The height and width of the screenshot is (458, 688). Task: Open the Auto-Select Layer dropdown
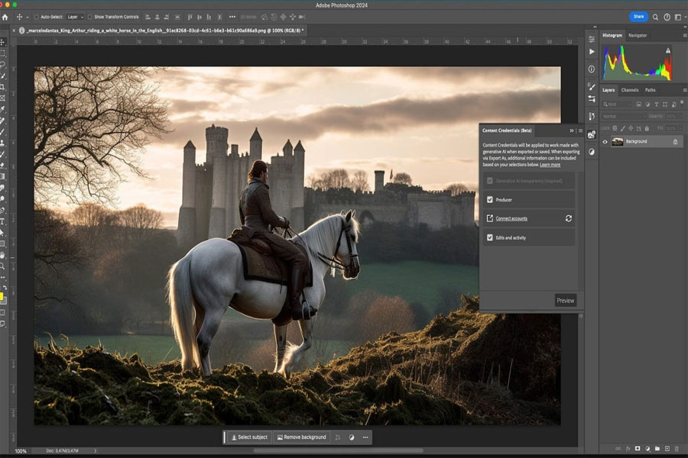coord(75,17)
